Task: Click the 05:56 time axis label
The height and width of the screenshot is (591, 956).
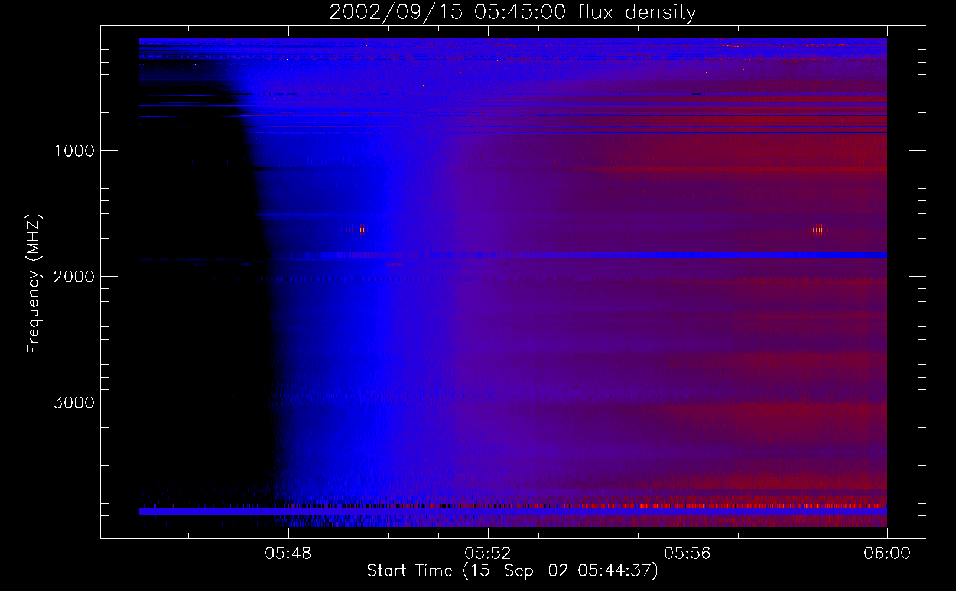Action: [x=687, y=554]
